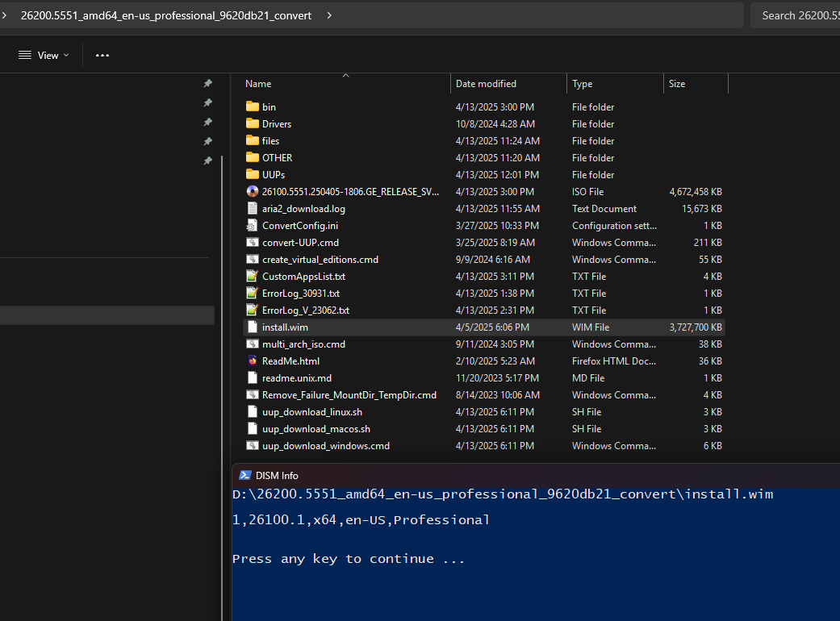The height and width of the screenshot is (621, 840).
Task: Sort files by Size column
Action: coord(677,84)
